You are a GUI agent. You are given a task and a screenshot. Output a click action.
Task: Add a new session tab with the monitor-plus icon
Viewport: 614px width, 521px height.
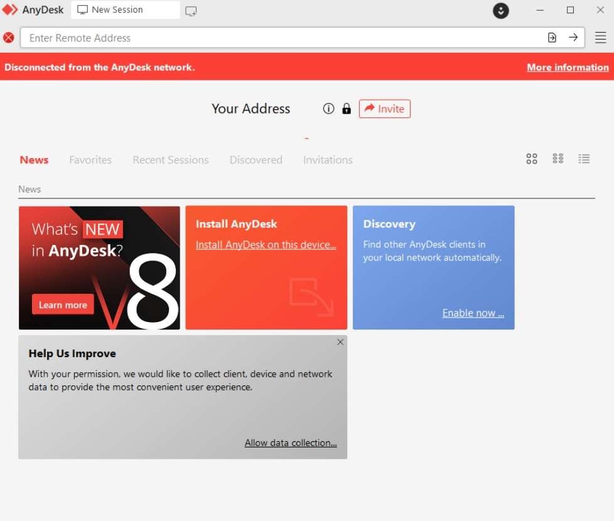click(x=191, y=11)
